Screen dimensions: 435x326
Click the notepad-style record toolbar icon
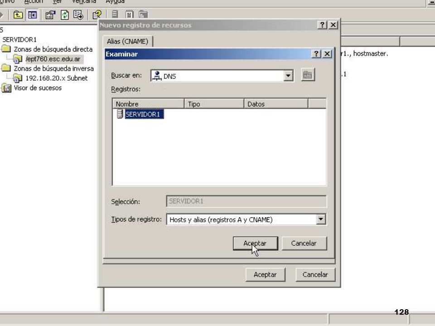click(x=129, y=14)
